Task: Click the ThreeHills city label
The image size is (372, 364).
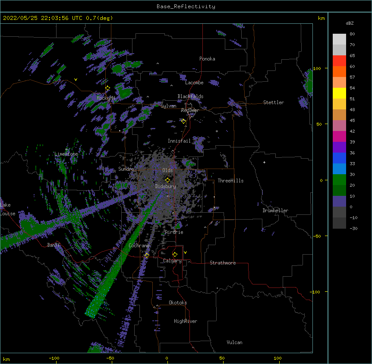Action: (230, 181)
